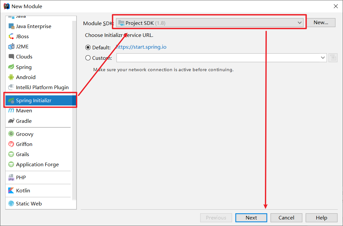Expand the Custom URL combo box arrow
Screen dimensions: 343x226
[x=323, y=58]
